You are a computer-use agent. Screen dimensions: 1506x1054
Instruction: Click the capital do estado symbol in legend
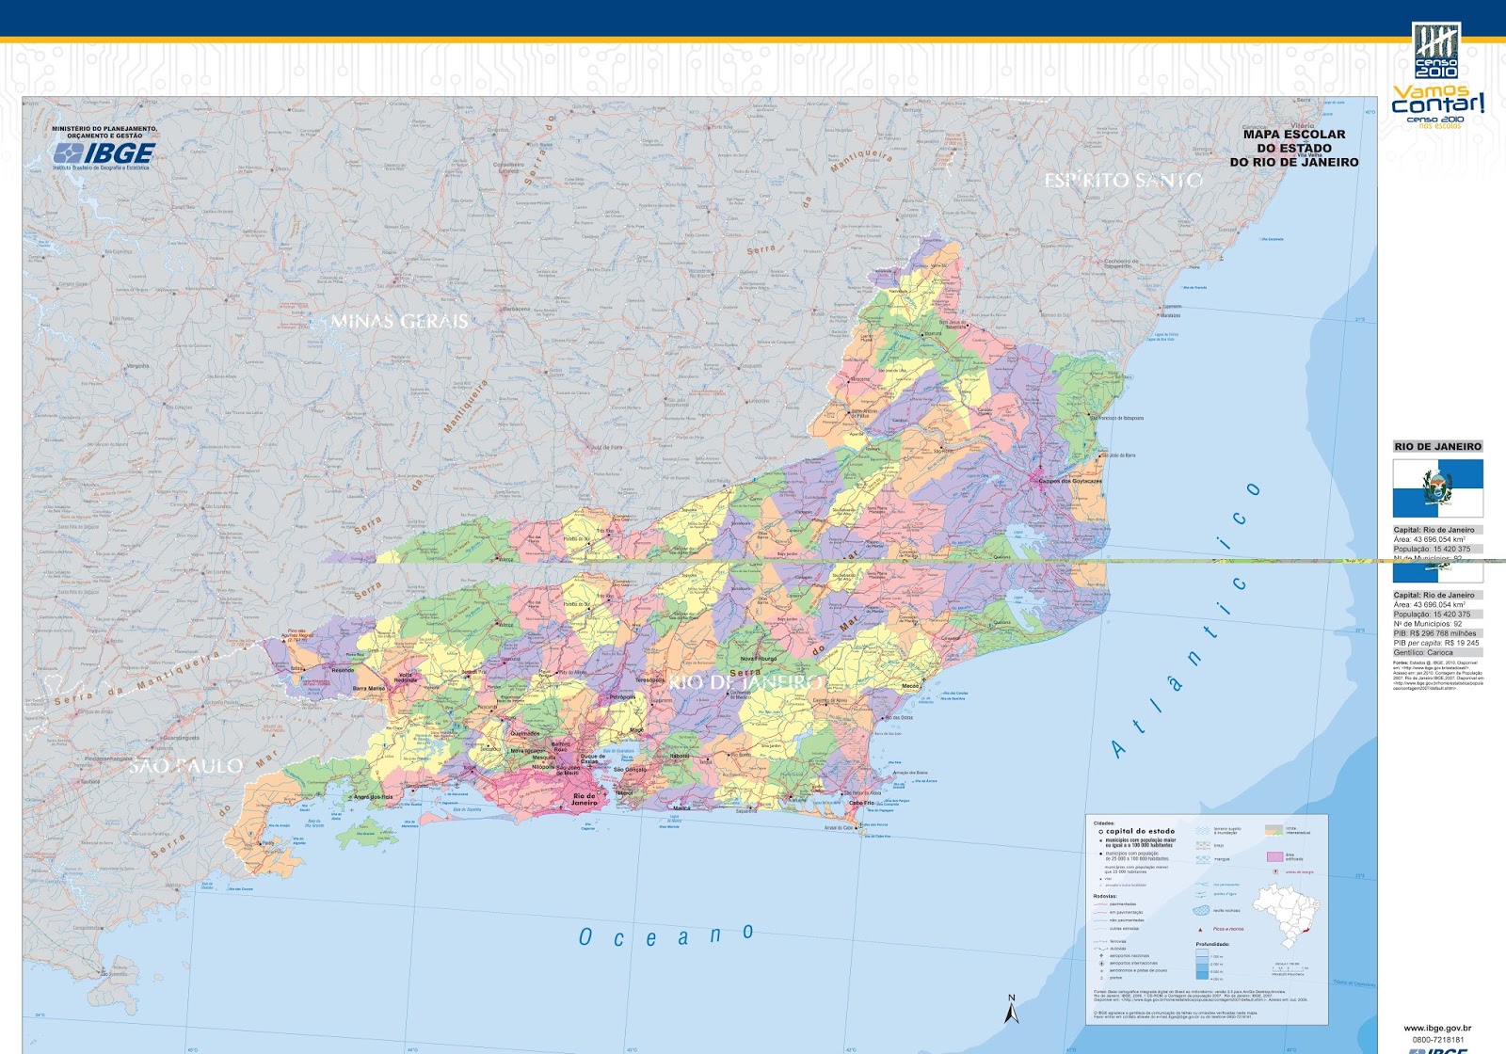1101,832
